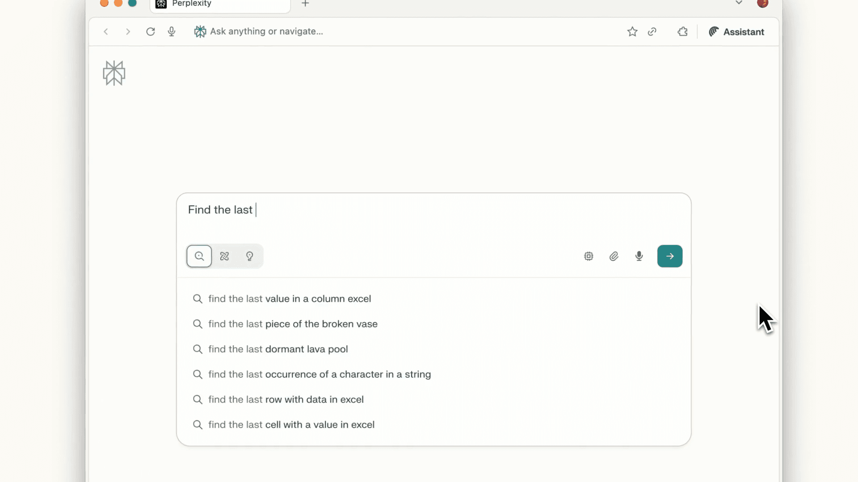Go back with the browser back arrow
858x482 pixels.
[106, 32]
